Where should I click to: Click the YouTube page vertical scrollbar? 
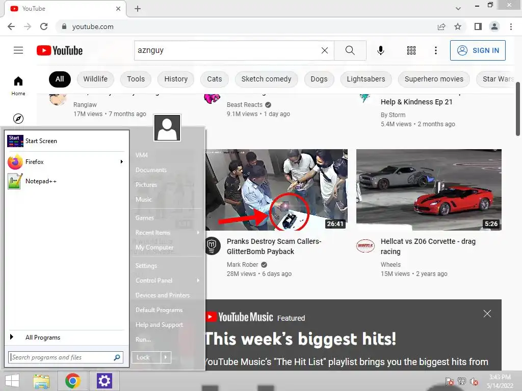(x=518, y=110)
